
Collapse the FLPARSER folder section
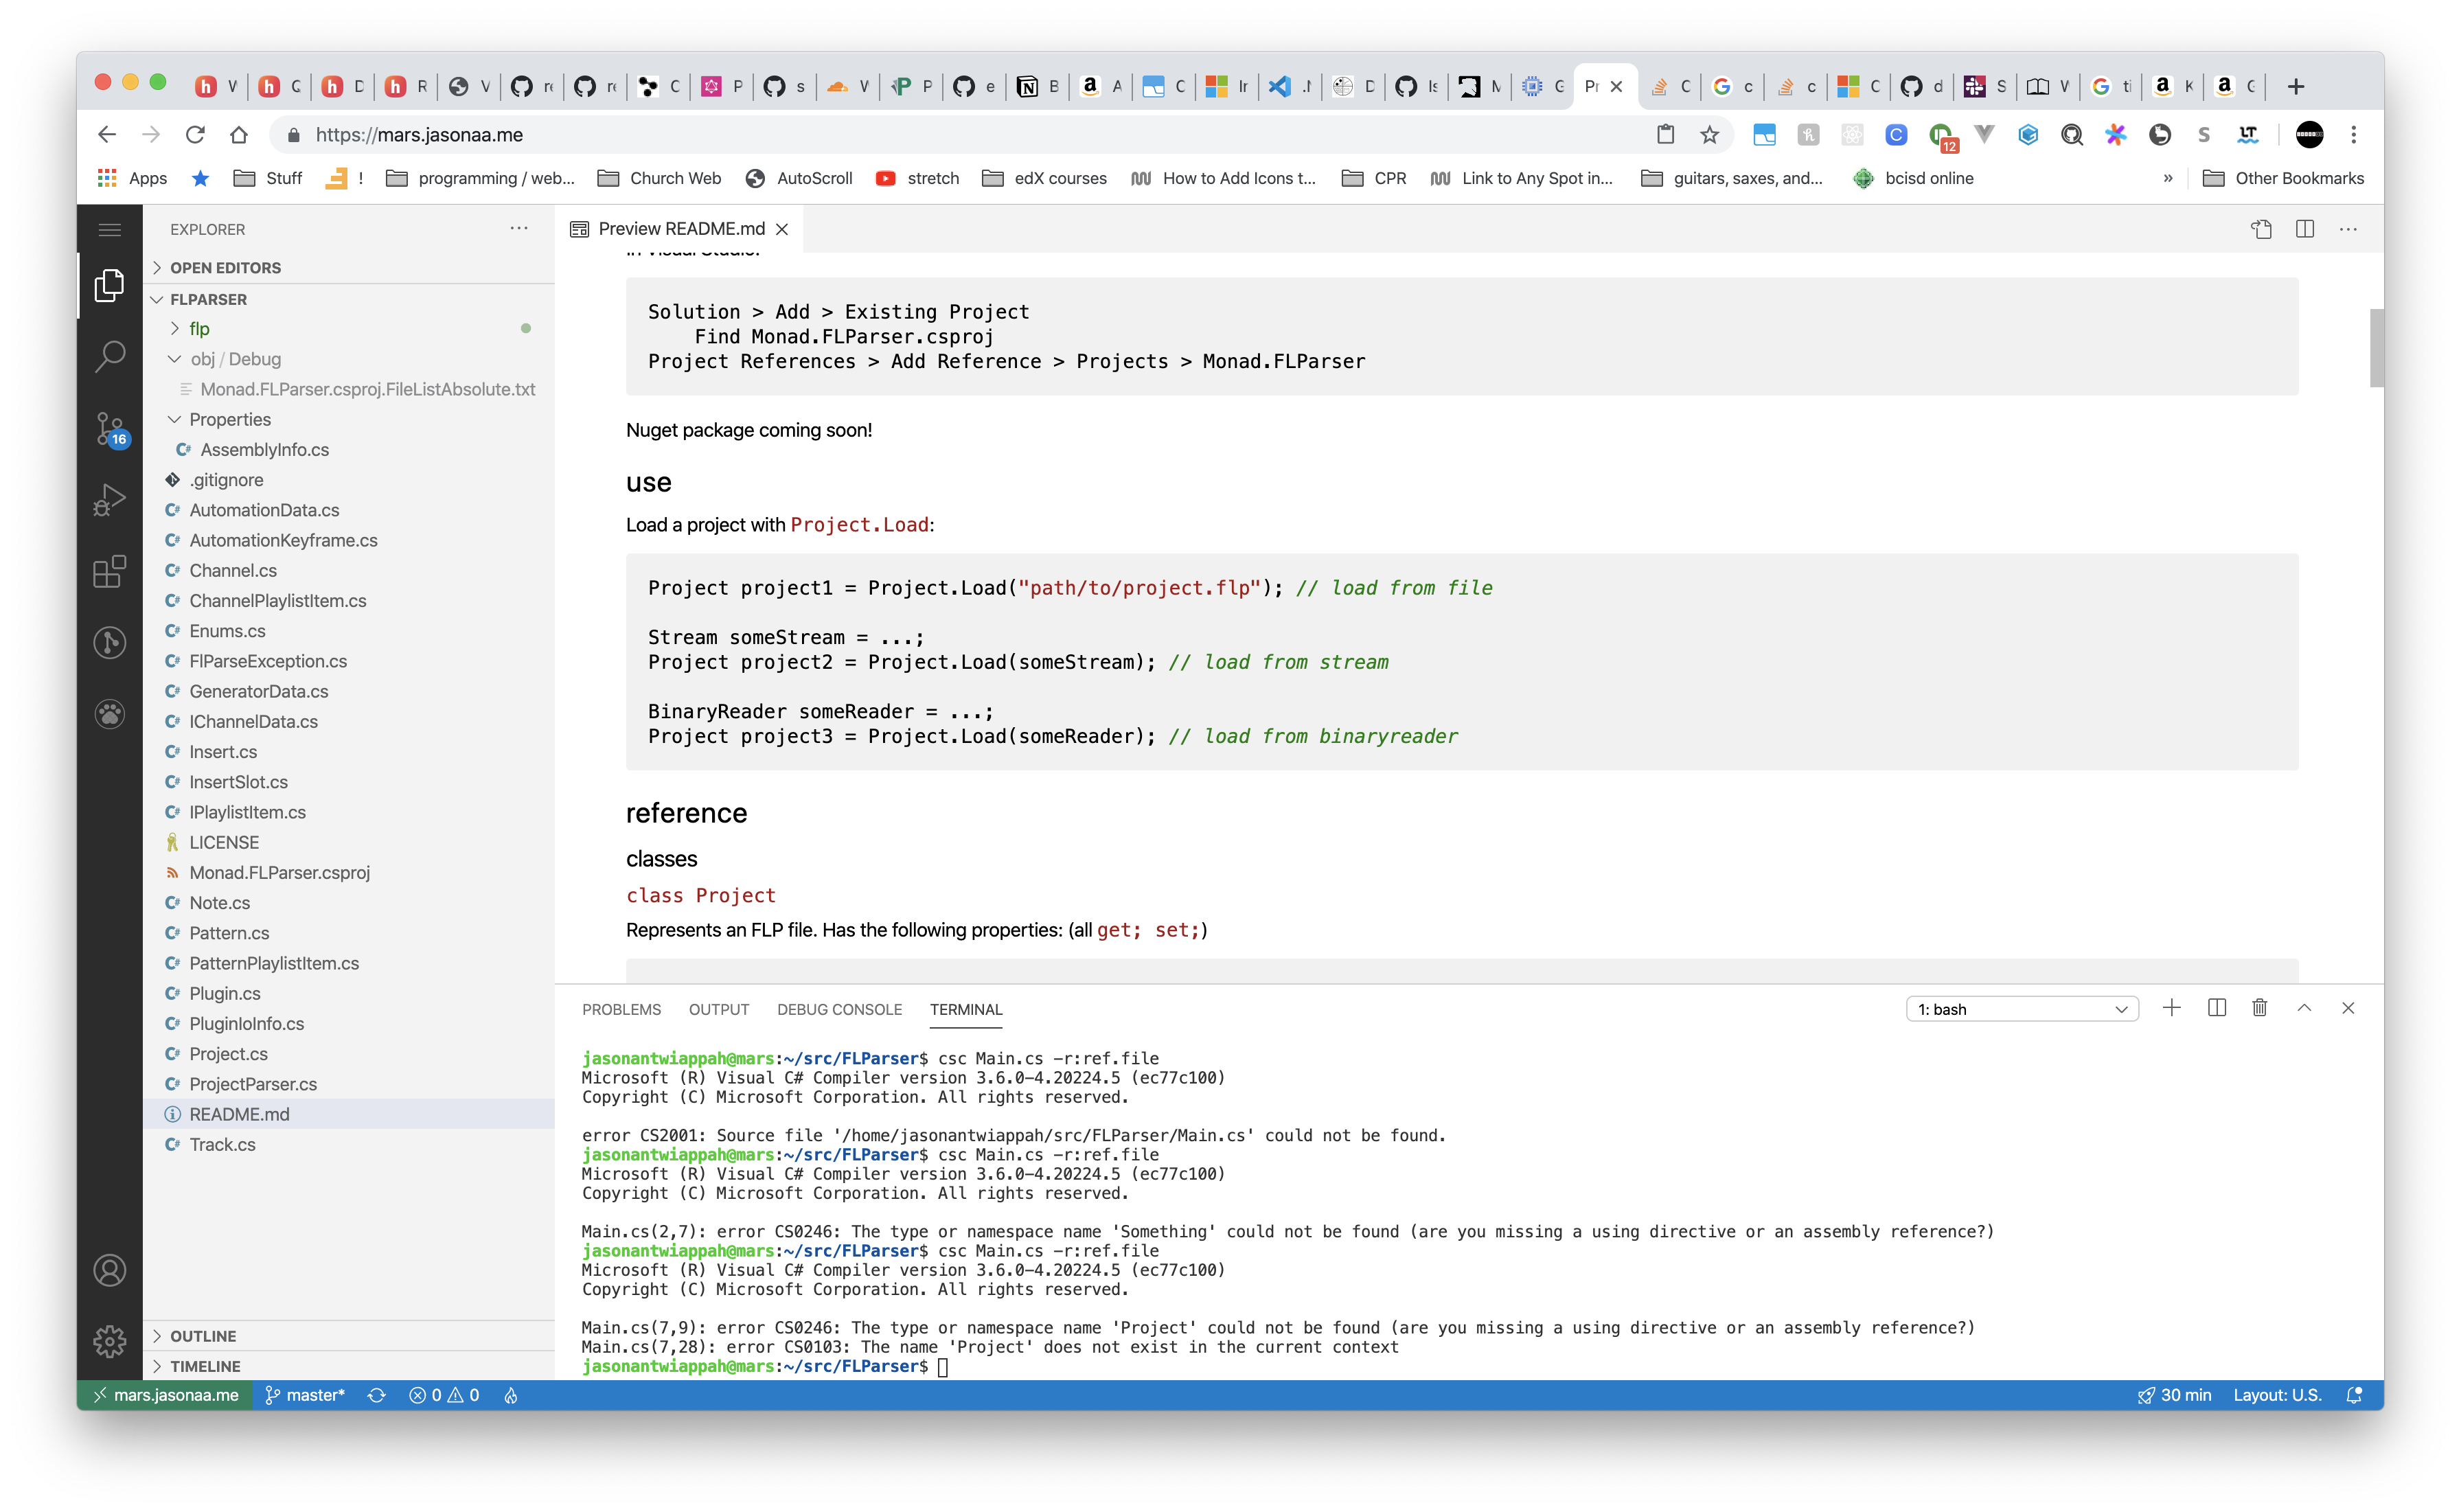pyautogui.click(x=348, y=299)
